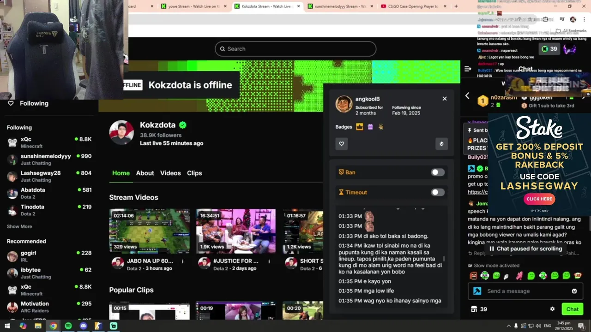The image size is (591, 332).
Task: Open Tinodota in Following list
Action: tap(49, 210)
